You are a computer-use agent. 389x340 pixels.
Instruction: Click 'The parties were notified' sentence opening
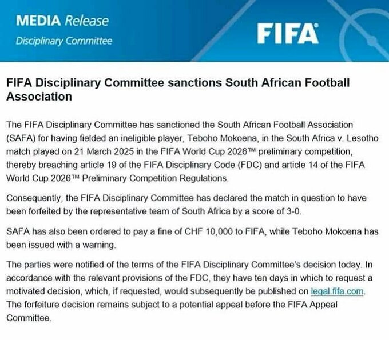(55, 265)
